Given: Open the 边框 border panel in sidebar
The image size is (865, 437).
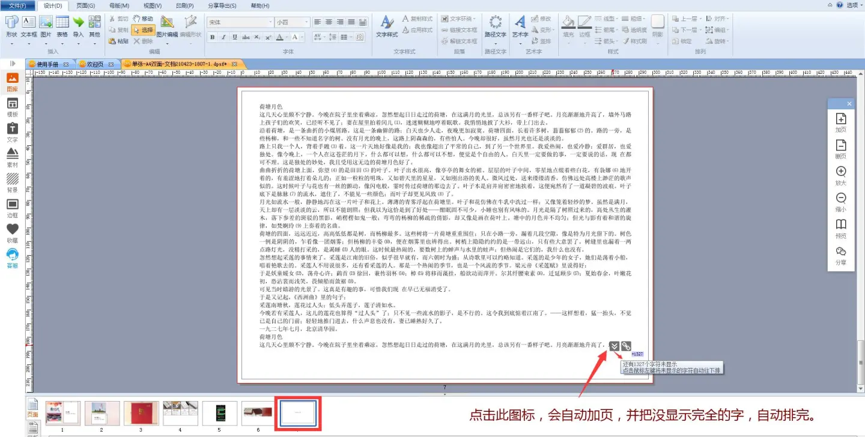Looking at the screenshot, I should pyautogui.click(x=12, y=208).
